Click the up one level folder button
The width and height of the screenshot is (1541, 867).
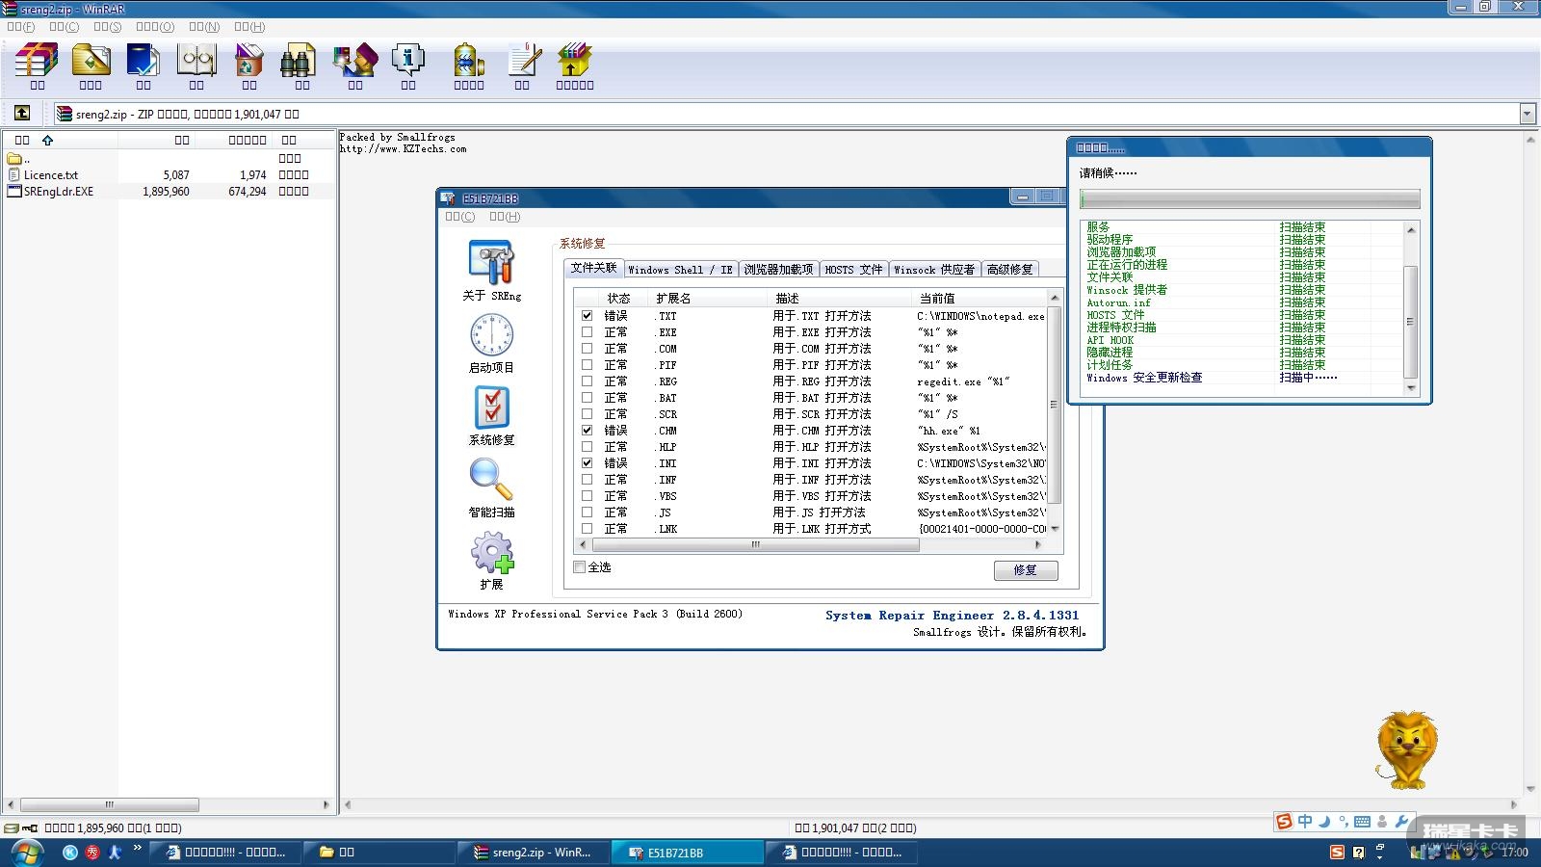point(22,114)
